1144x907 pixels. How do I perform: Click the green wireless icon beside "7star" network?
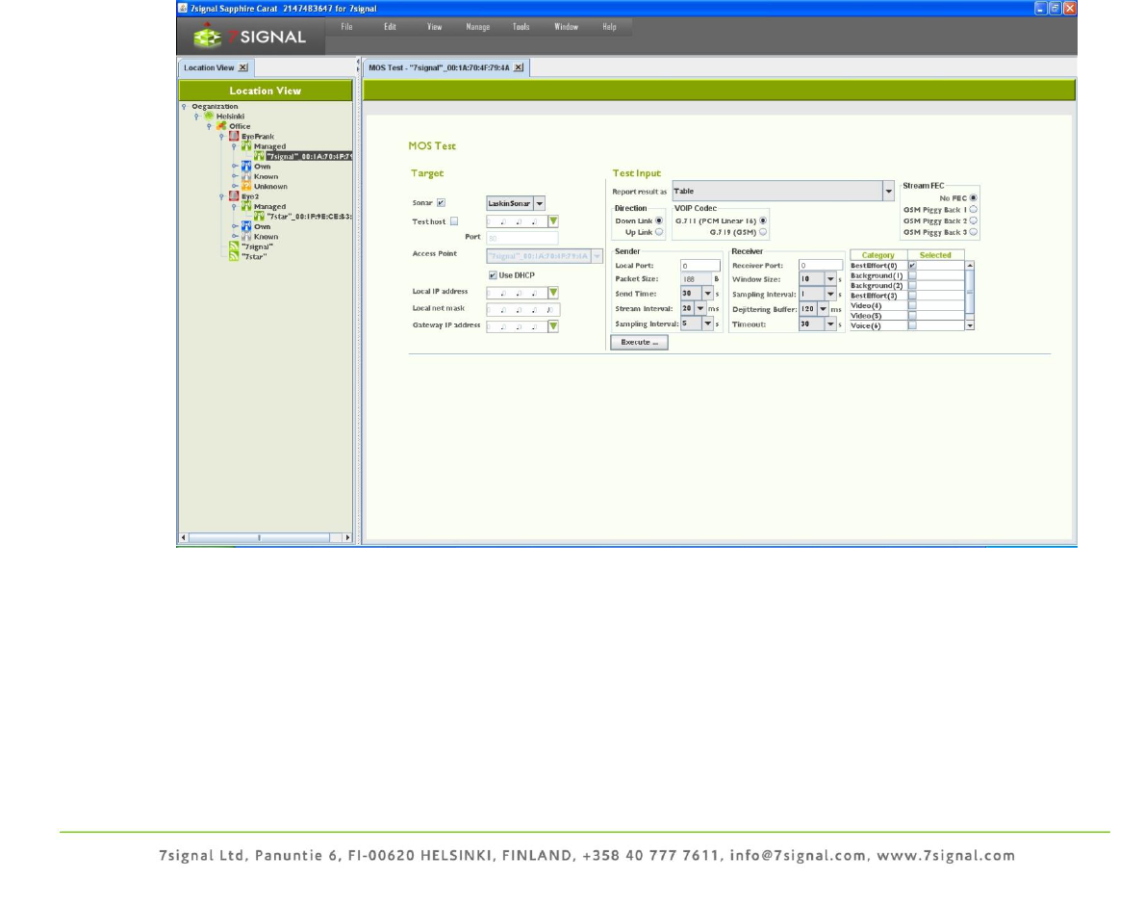(234, 256)
